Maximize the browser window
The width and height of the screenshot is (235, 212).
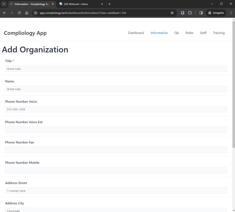point(221,4)
